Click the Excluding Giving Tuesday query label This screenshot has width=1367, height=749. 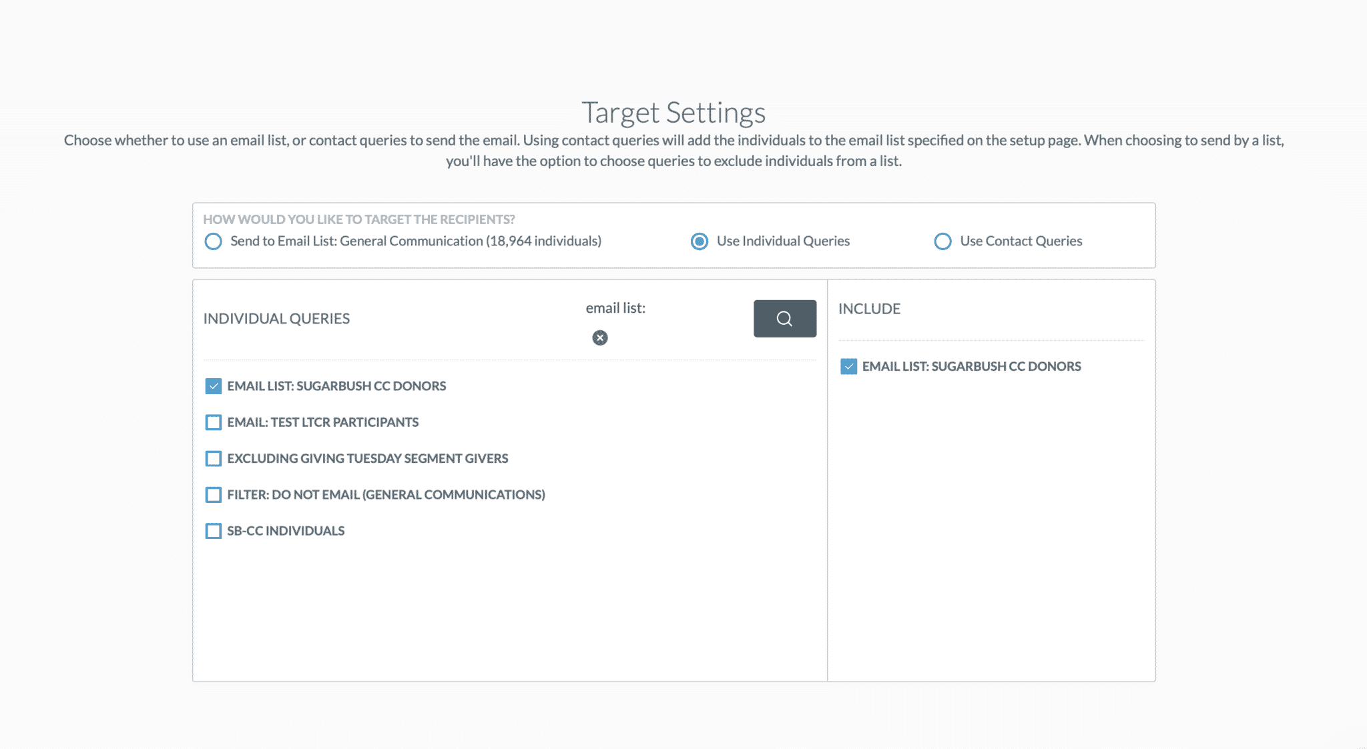click(367, 458)
